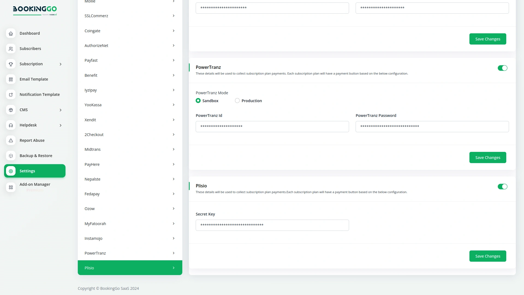524x295 pixels.
Task: Click Save Changes below the Plisio section
Action: pos(487,256)
